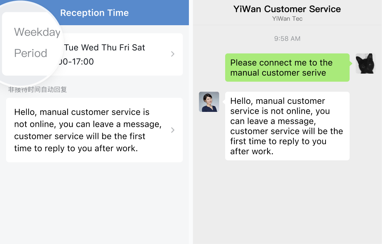The height and width of the screenshot is (244, 382).
Task: Click the blue header bar beside the title
Action: pyautogui.click(x=158, y=13)
